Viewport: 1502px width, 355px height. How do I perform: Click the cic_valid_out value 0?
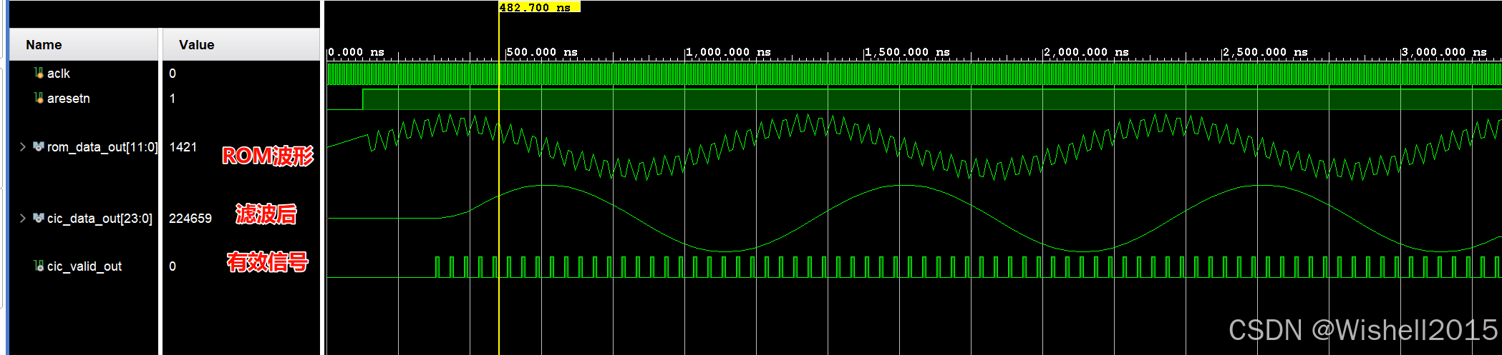tap(173, 266)
